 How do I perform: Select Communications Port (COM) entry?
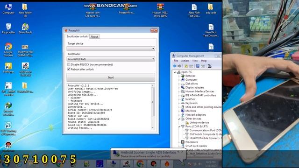coord(206,130)
